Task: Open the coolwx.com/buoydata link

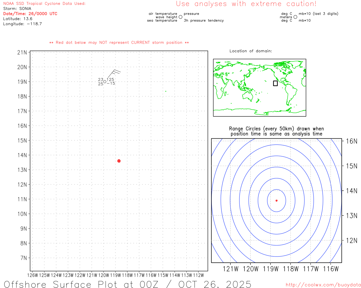Action: pos(323,285)
